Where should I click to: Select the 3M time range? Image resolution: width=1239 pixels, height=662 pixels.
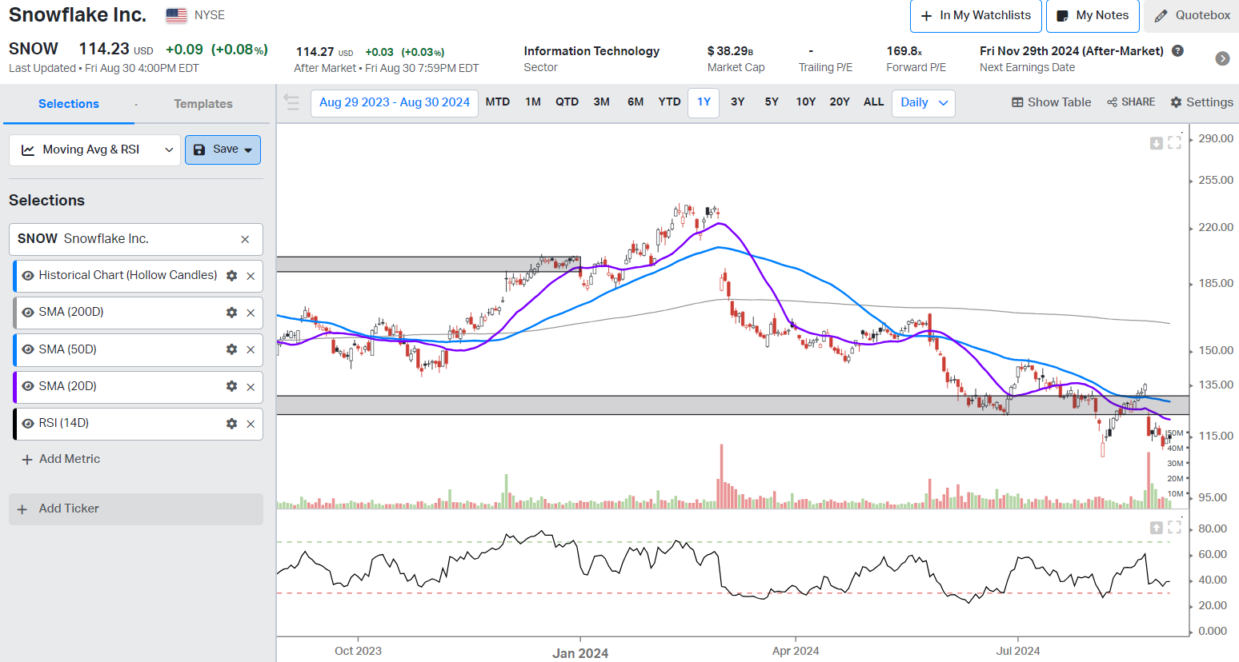pos(602,102)
